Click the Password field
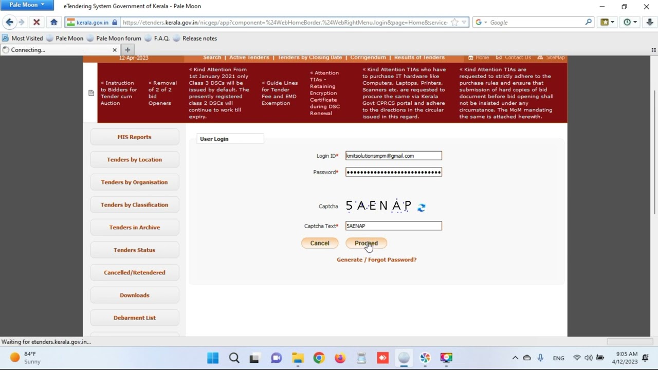Viewport: 658px width, 370px height. [x=393, y=172]
